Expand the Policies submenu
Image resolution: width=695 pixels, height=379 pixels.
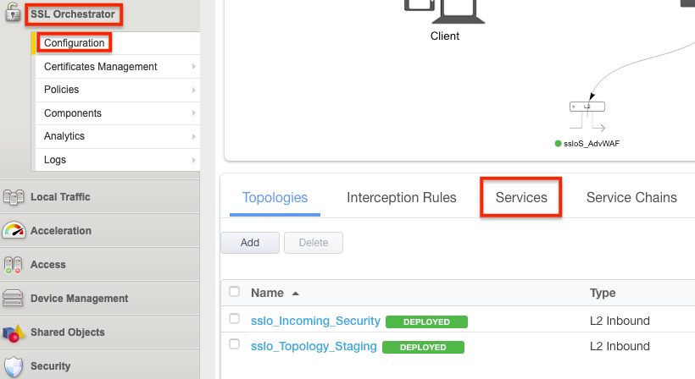tap(116, 90)
